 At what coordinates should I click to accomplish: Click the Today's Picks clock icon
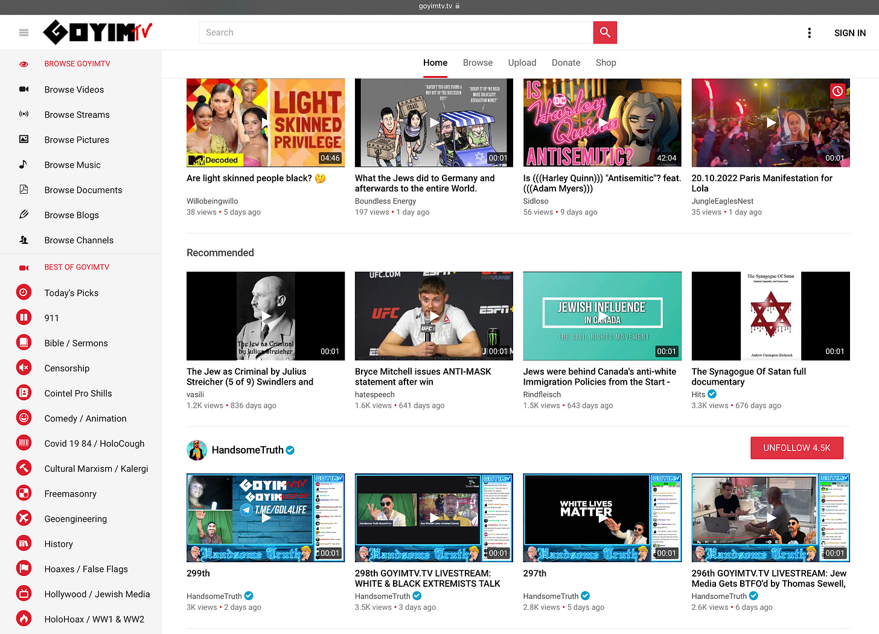(24, 292)
